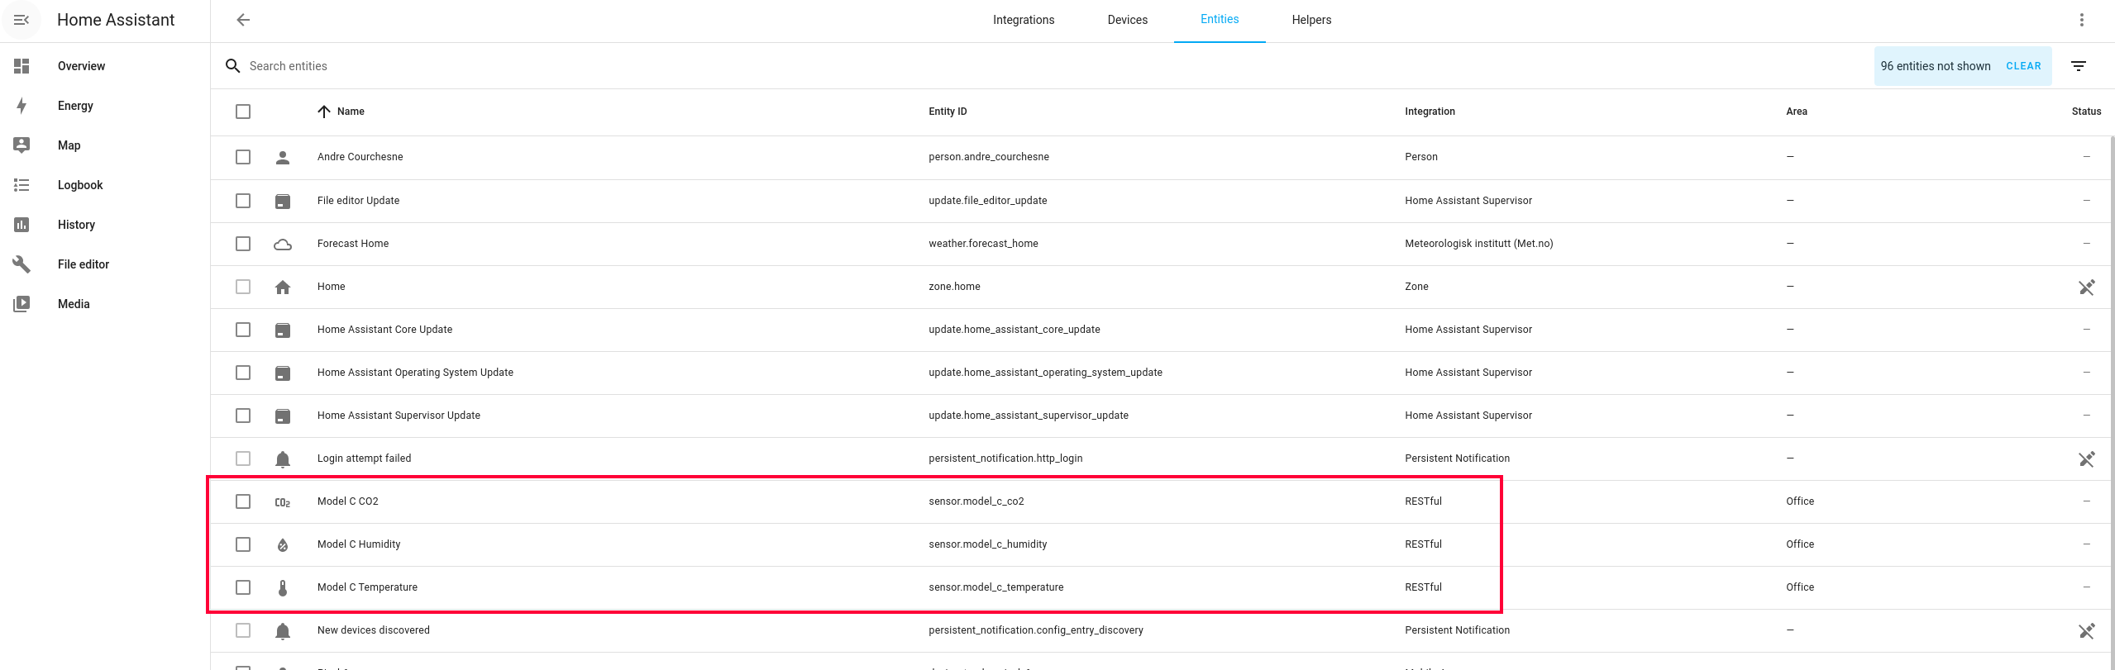This screenshot has height=670, width=2115.
Task: Open the Helpers tab
Action: 1311,20
